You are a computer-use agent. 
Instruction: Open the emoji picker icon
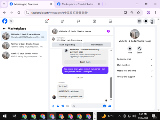coord(105,106)
